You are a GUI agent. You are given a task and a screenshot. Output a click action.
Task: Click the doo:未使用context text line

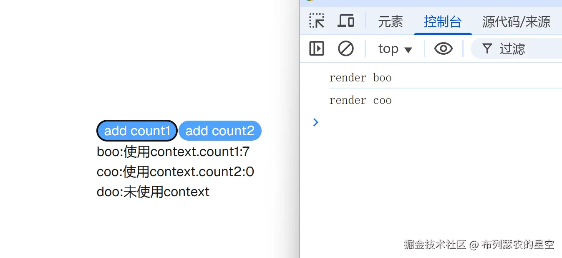(x=153, y=192)
